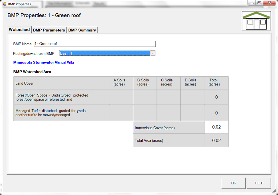Screen dimensions: 278x195
Task: Select Forest/Open Space B Soils cell
Action: (x=145, y=97)
